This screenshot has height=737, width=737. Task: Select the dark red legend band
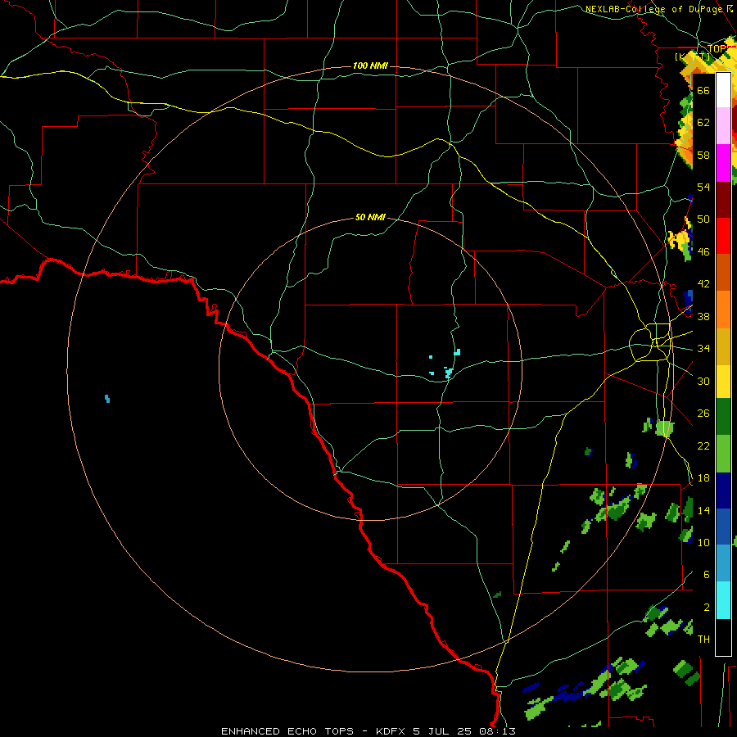723,200
